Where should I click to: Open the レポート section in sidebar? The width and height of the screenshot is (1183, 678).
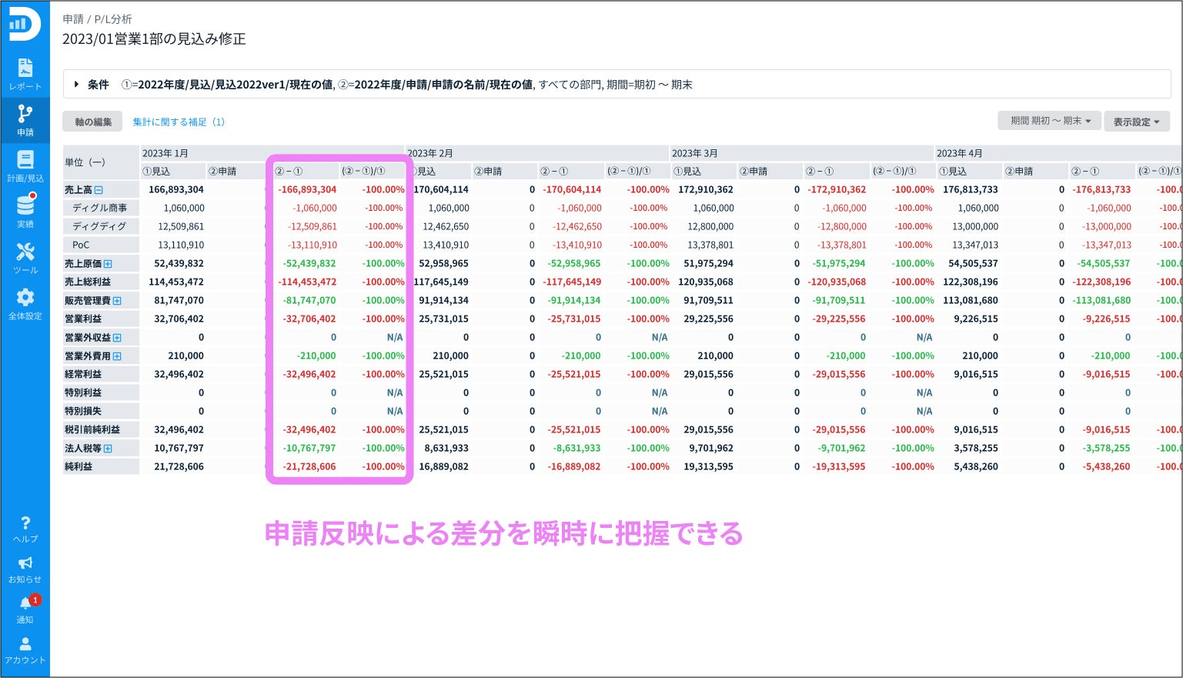tap(25, 73)
